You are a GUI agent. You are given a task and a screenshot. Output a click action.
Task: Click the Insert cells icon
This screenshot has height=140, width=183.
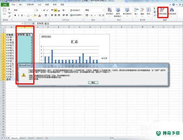[x=136, y=12]
